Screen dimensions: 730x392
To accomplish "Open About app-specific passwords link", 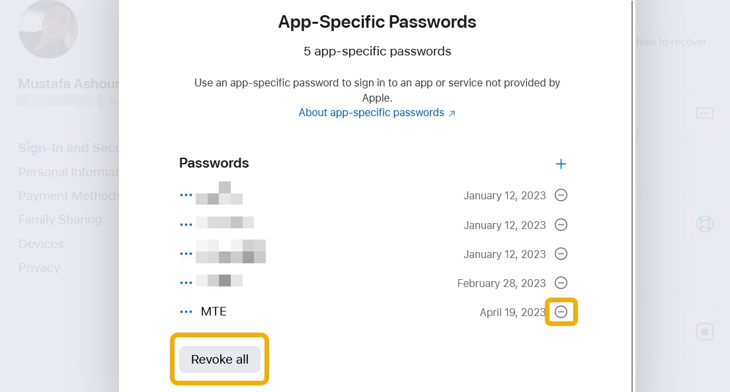I will pyautogui.click(x=372, y=112).
